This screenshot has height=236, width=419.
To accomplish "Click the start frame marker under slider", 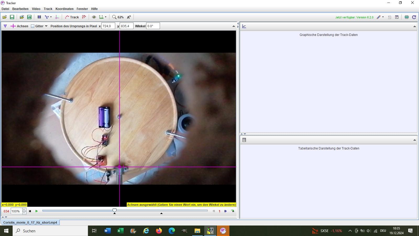I will pos(114,213).
